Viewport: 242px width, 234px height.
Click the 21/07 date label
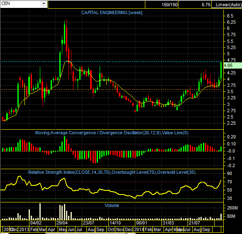[194, 223]
